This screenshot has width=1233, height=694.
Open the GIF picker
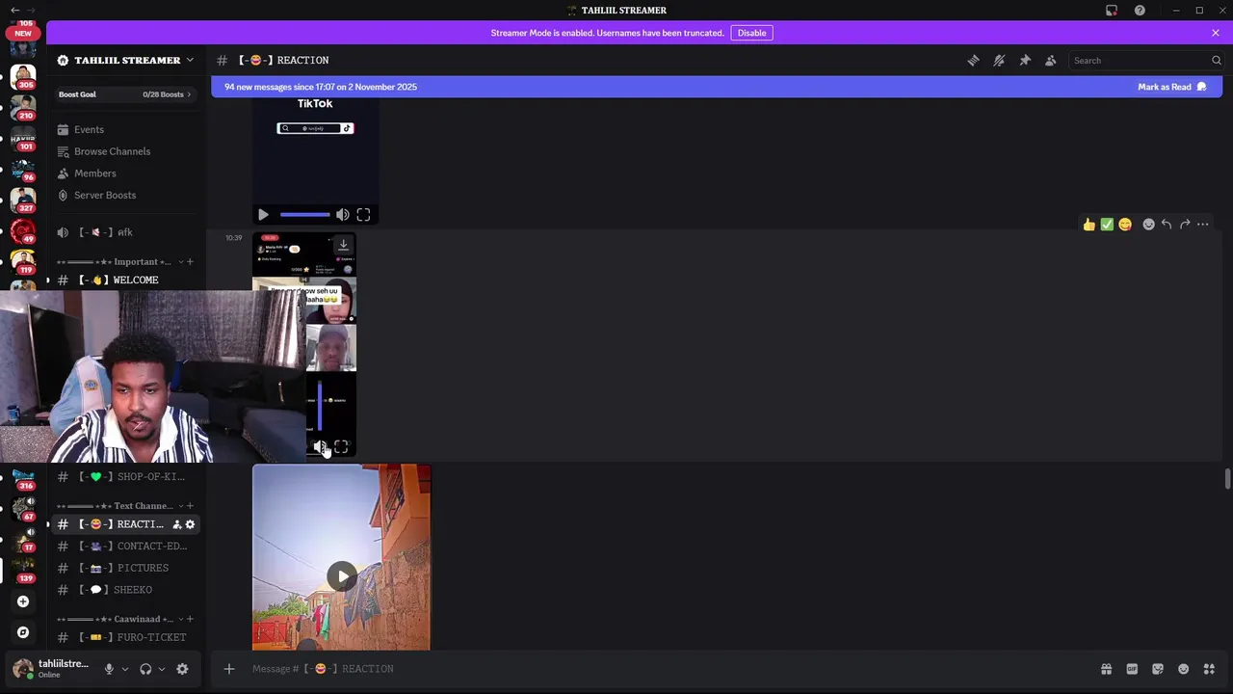(1132, 669)
